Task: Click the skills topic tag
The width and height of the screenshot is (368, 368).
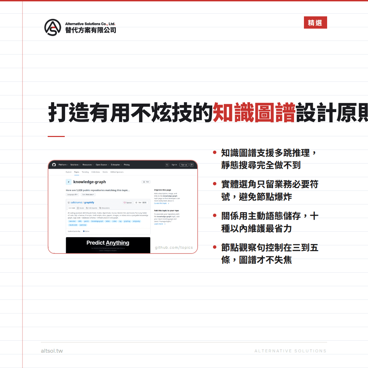Action: [80, 221]
